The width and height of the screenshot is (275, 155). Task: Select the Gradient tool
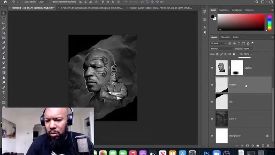tap(4, 73)
